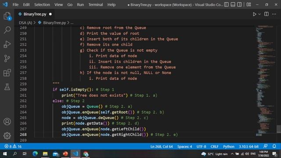The image size is (281, 158).
Task: Click '# Step 2. e)' comment
Action: 164,135
